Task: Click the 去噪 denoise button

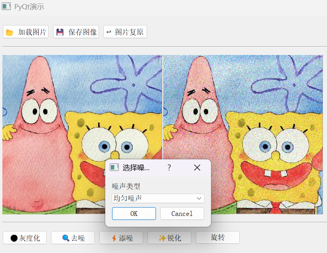Action: [x=73, y=237]
